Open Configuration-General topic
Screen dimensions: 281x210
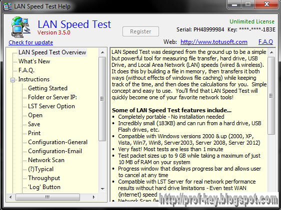(57, 142)
